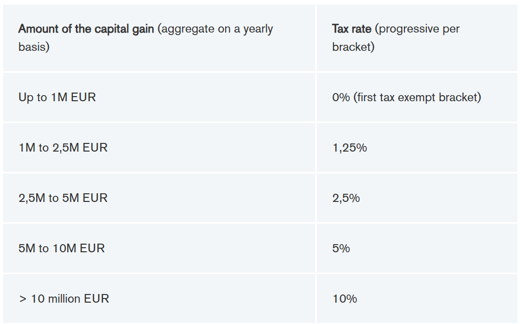Select the 'Up to 1M EUR' cell
Image resolution: width=520 pixels, height=324 pixels.
(57, 97)
